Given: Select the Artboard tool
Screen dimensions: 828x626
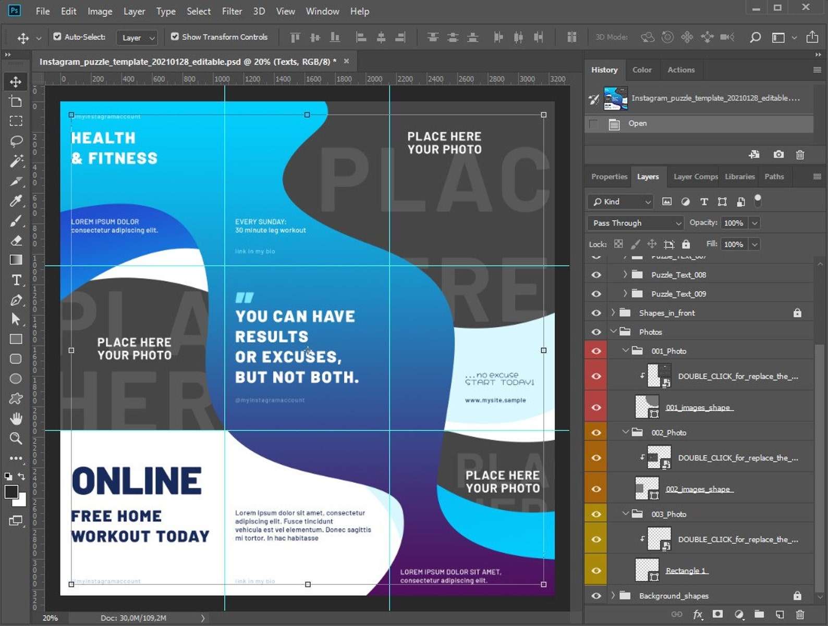Looking at the screenshot, I should 16,102.
